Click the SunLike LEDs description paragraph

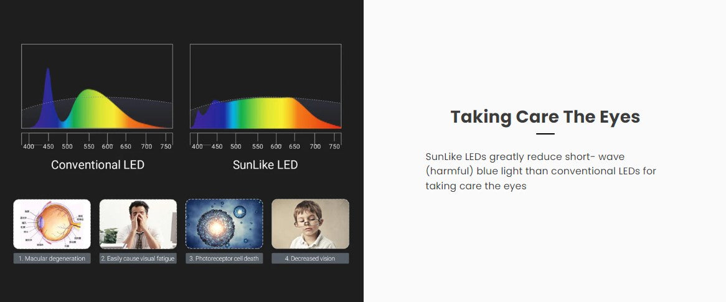click(541, 171)
